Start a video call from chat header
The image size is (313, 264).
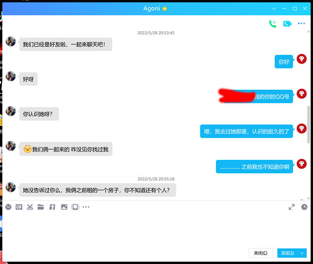pos(287,23)
